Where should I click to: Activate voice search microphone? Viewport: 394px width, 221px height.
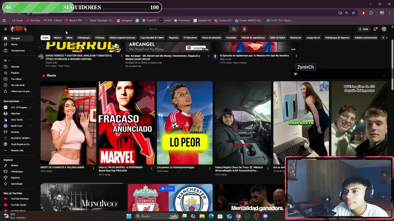click(x=244, y=29)
